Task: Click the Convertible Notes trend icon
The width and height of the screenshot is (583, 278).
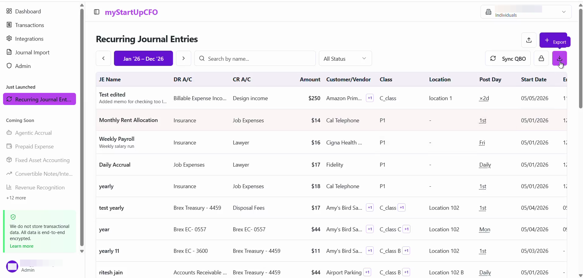Action: [x=9, y=174]
